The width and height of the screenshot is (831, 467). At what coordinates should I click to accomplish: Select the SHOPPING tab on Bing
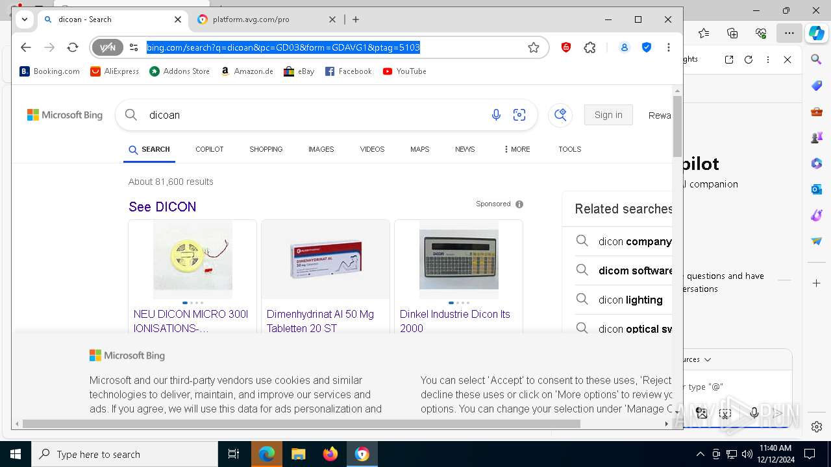(x=266, y=149)
